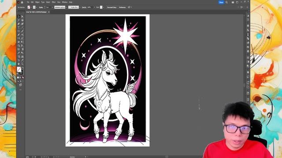This screenshot has height=158, width=282.
Task: Expand the opacity slider arrow
Action: pyautogui.click(x=94, y=7)
